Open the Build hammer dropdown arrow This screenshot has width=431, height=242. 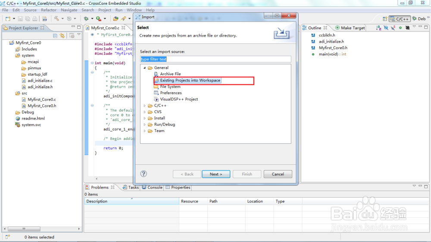click(62, 19)
